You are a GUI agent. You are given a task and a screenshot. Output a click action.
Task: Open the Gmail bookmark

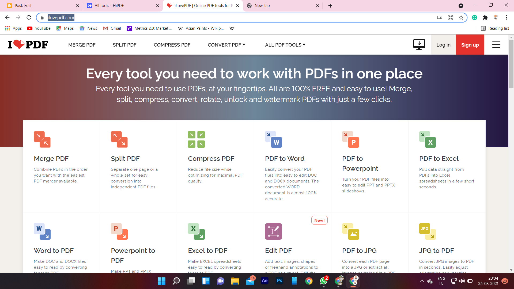click(x=112, y=28)
